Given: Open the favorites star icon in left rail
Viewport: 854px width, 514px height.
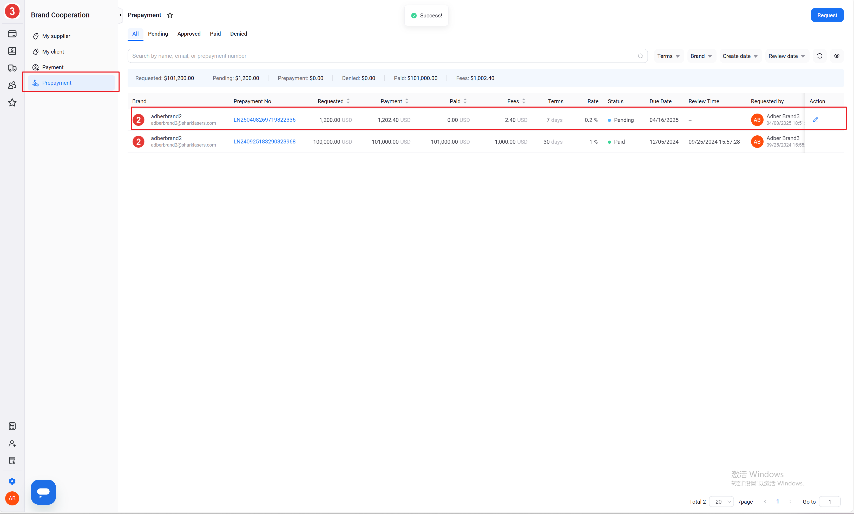Looking at the screenshot, I should [x=12, y=103].
